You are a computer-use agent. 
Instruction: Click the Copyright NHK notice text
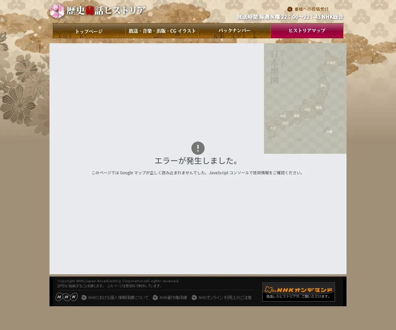click(118, 281)
